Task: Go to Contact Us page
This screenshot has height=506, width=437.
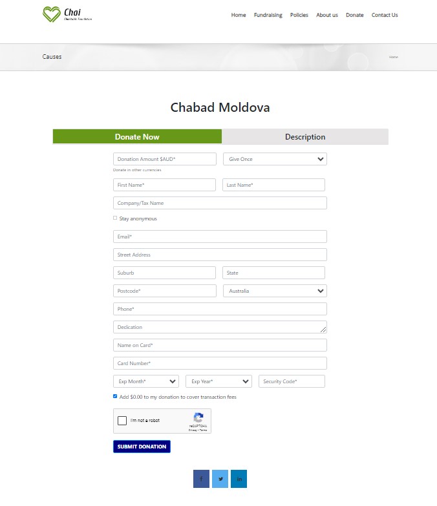Action: (385, 15)
